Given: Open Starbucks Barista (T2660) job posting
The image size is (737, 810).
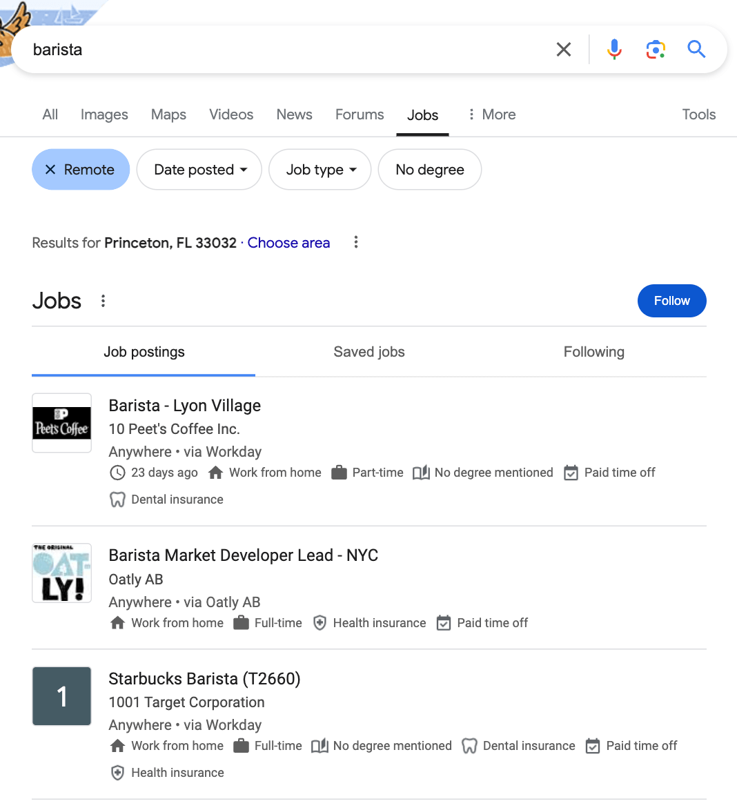Looking at the screenshot, I should click(x=204, y=679).
